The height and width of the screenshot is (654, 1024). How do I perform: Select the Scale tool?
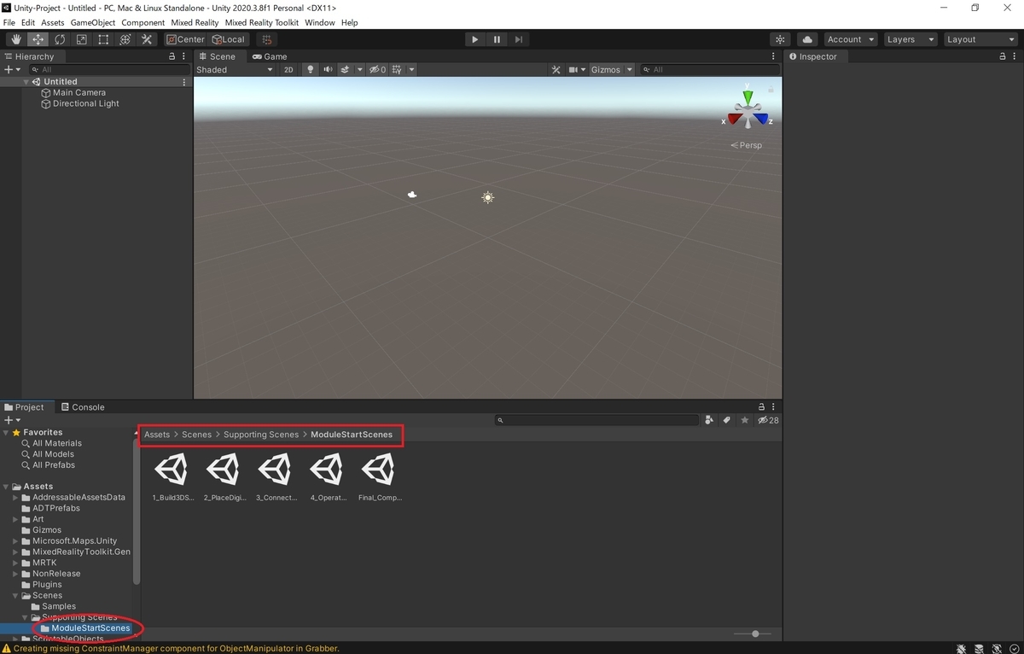[x=81, y=39]
